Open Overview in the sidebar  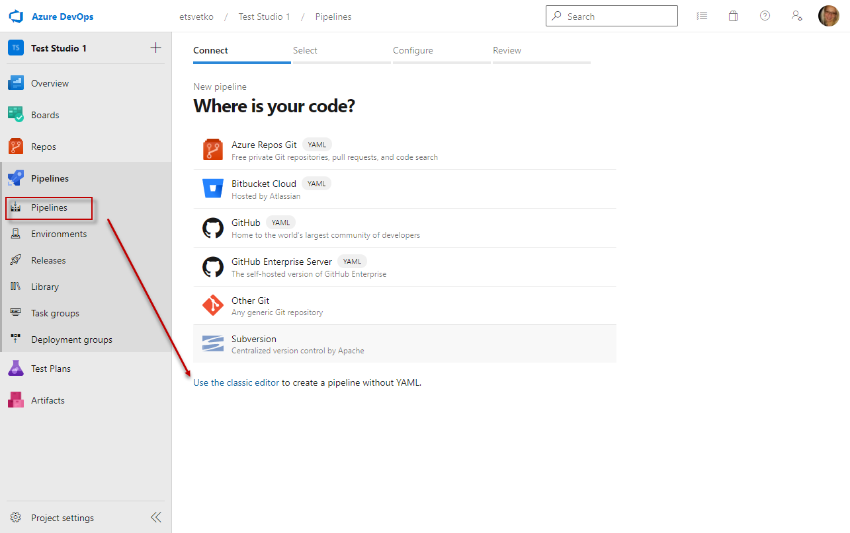(x=86, y=83)
